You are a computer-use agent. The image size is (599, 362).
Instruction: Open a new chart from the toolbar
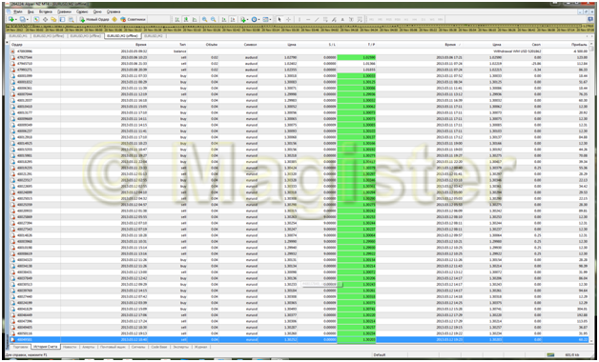pyautogui.click(x=11, y=19)
